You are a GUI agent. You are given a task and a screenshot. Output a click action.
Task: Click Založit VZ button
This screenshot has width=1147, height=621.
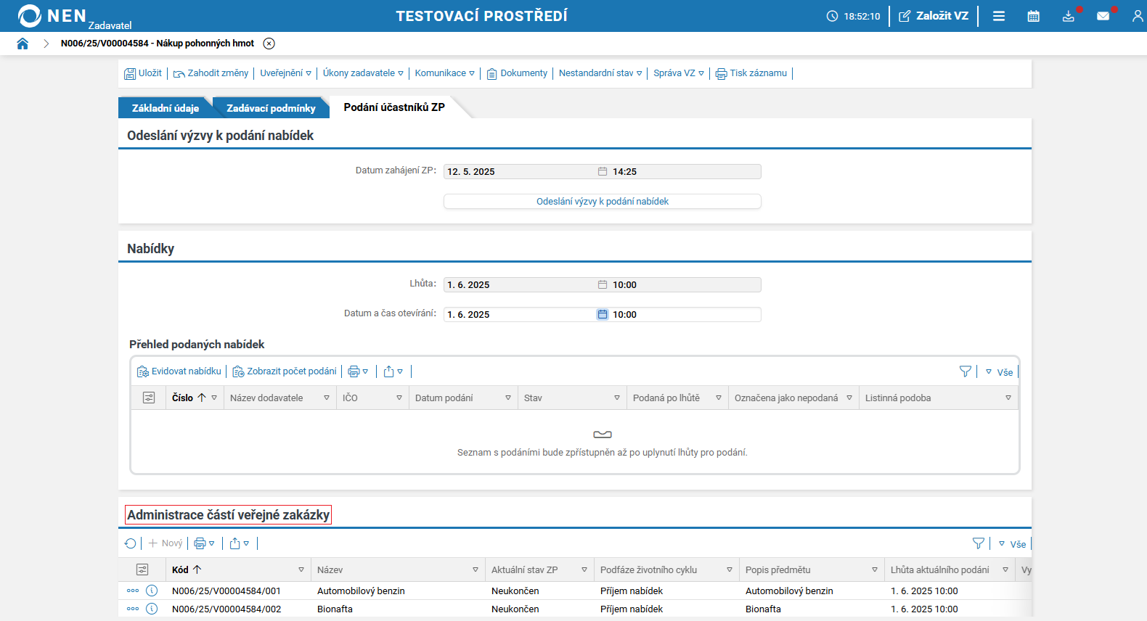pyautogui.click(x=934, y=16)
